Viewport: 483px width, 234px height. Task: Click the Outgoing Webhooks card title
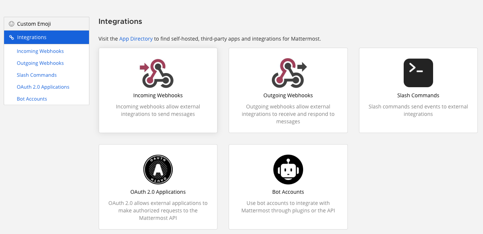(x=288, y=95)
